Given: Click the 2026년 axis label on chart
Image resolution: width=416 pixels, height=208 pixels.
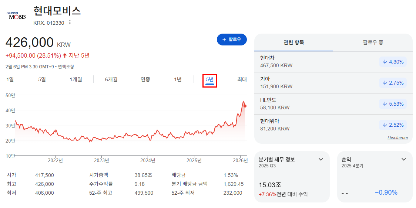Looking at the screenshot, I should click(240, 161).
